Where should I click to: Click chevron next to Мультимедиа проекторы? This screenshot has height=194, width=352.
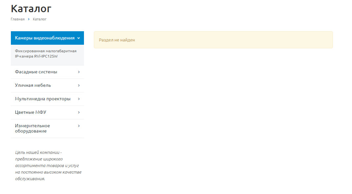79,99
